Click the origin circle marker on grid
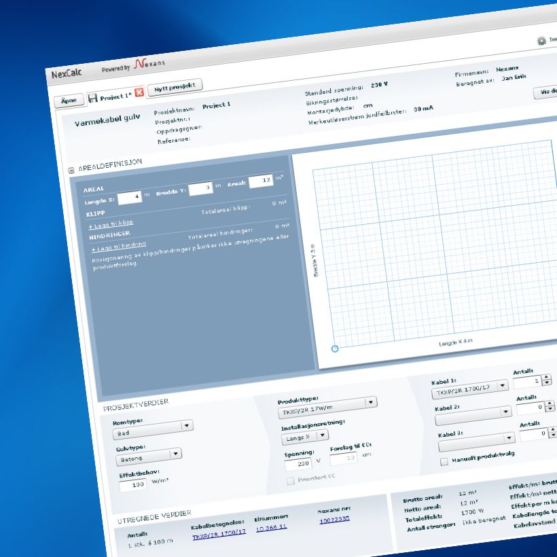The image size is (557, 557). 335,349
